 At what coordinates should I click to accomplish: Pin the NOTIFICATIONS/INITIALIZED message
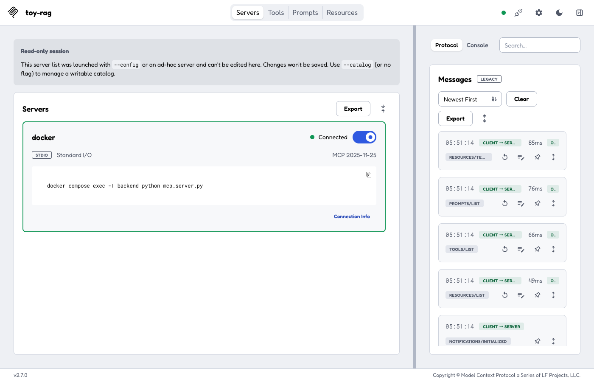(x=538, y=341)
